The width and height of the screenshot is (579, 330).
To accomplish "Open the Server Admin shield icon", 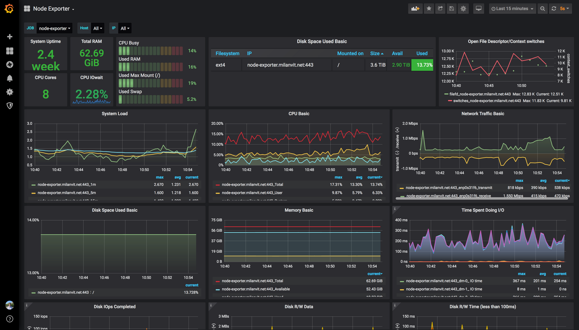I will click(x=10, y=106).
